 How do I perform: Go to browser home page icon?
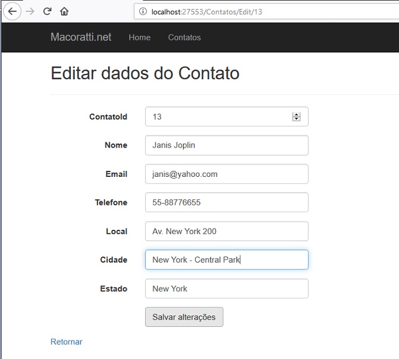64,11
